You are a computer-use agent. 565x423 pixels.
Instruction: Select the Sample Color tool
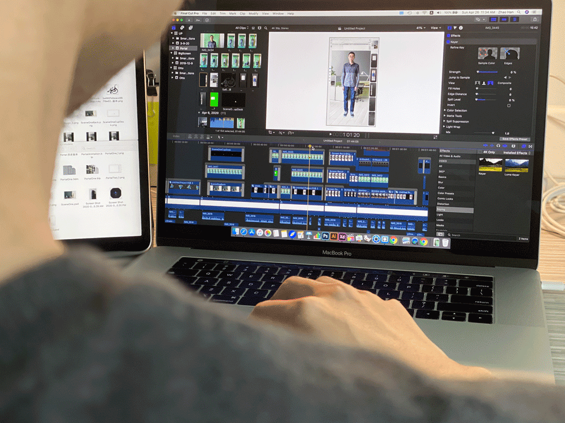coord(488,53)
